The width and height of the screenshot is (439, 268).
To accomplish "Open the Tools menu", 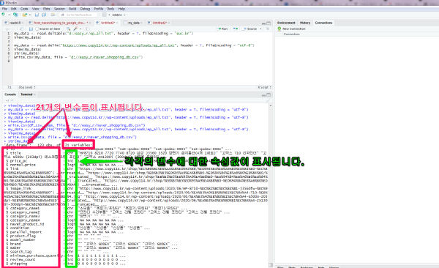I will (110, 9).
